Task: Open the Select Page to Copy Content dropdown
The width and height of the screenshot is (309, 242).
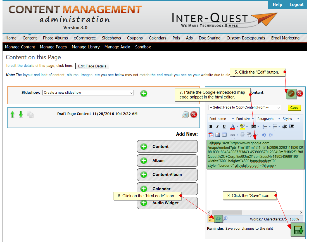Action: [244, 108]
